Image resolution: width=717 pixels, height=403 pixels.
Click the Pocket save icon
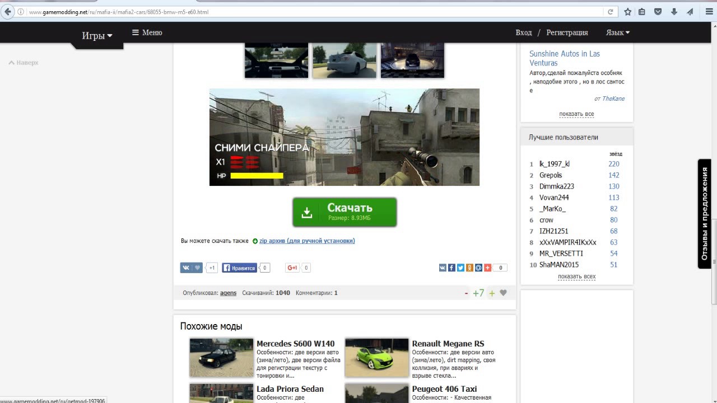click(x=658, y=12)
